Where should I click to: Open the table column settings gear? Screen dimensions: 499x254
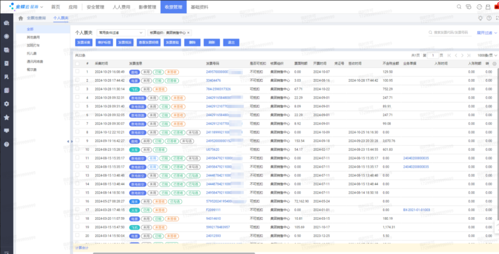pyautogui.click(x=494, y=64)
